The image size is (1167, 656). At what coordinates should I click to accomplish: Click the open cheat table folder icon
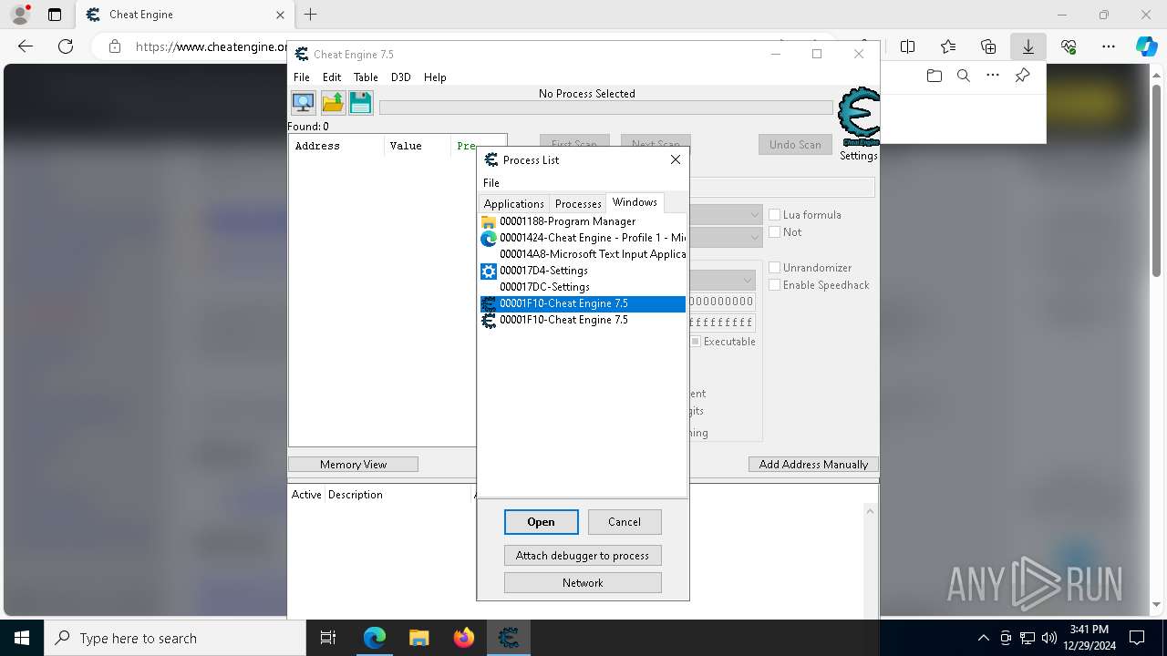333,102
